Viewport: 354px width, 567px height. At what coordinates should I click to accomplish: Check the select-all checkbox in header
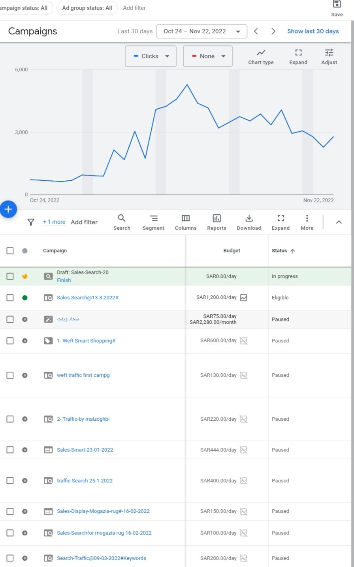click(10, 251)
